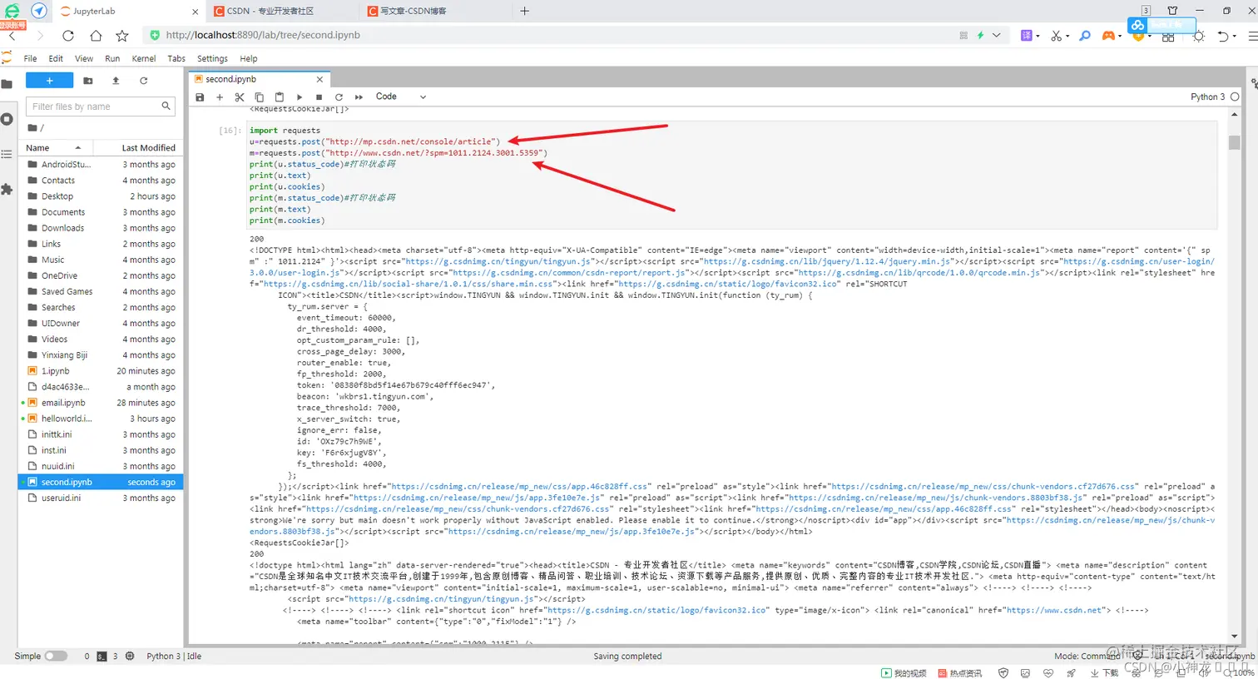Toggle Simple interface mode switch
The image size is (1258, 679).
(56, 656)
